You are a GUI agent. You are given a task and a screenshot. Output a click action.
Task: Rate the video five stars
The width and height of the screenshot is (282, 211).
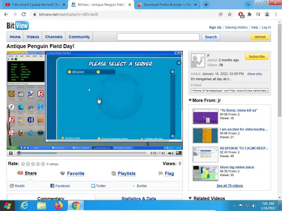click(43, 164)
